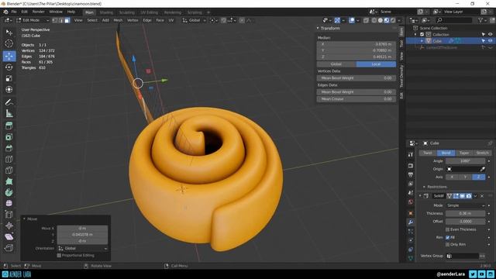Set deform Axis to X
The height and width of the screenshot is (279, 496).
[x=452, y=177]
